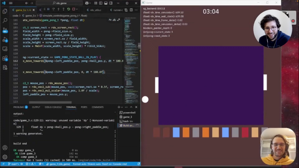
Task: Pause the debugger from debug toolbar
Action: coord(48,9)
